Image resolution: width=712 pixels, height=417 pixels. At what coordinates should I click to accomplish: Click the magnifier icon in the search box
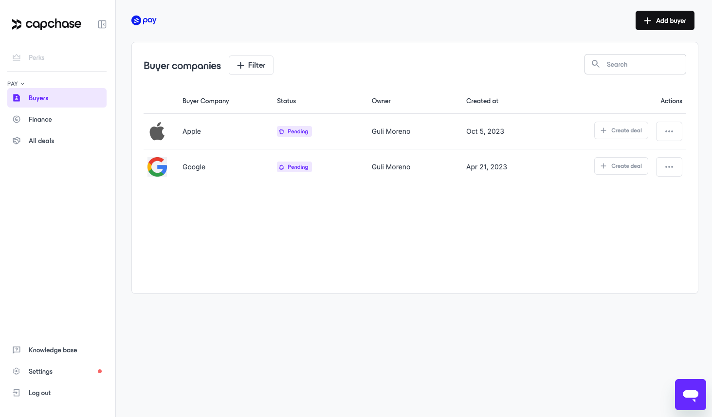point(596,64)
